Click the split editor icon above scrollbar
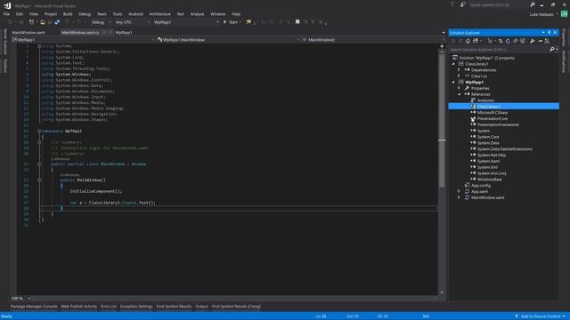This screenshot has width=570, height=320. click(442, 46)
